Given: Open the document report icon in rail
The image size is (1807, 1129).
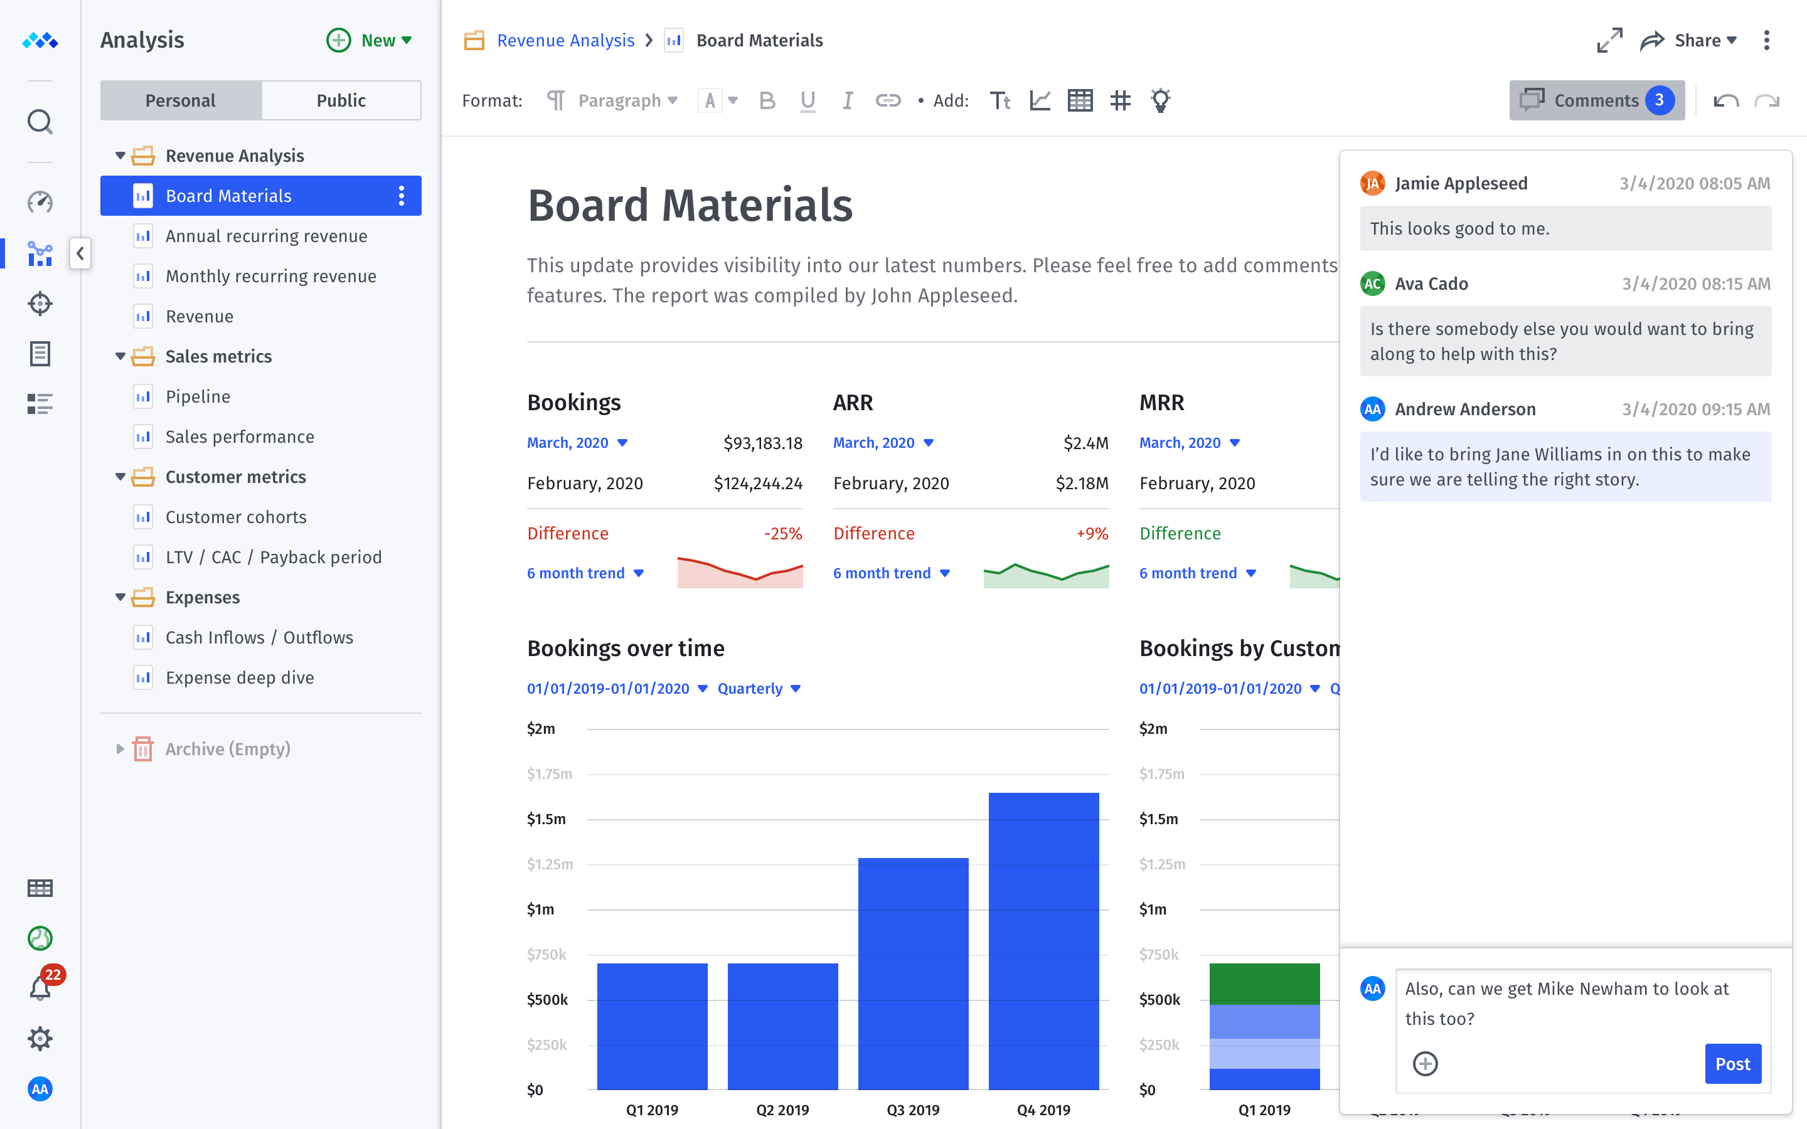Looking at the screenshot, I should coord(40,353).
